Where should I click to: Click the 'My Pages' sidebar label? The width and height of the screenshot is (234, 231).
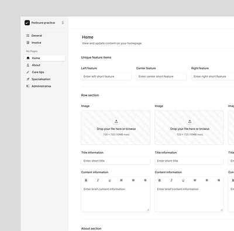pyautogui.click(x=32, y=51)
